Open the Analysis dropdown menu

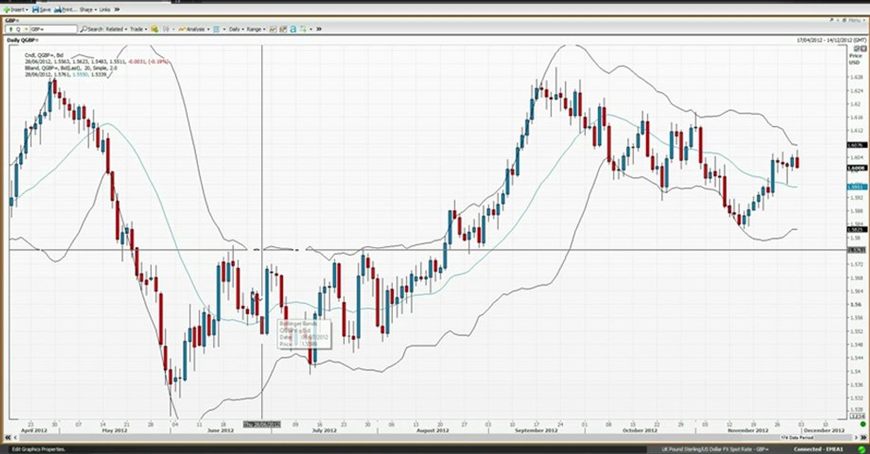click(194, 29)
